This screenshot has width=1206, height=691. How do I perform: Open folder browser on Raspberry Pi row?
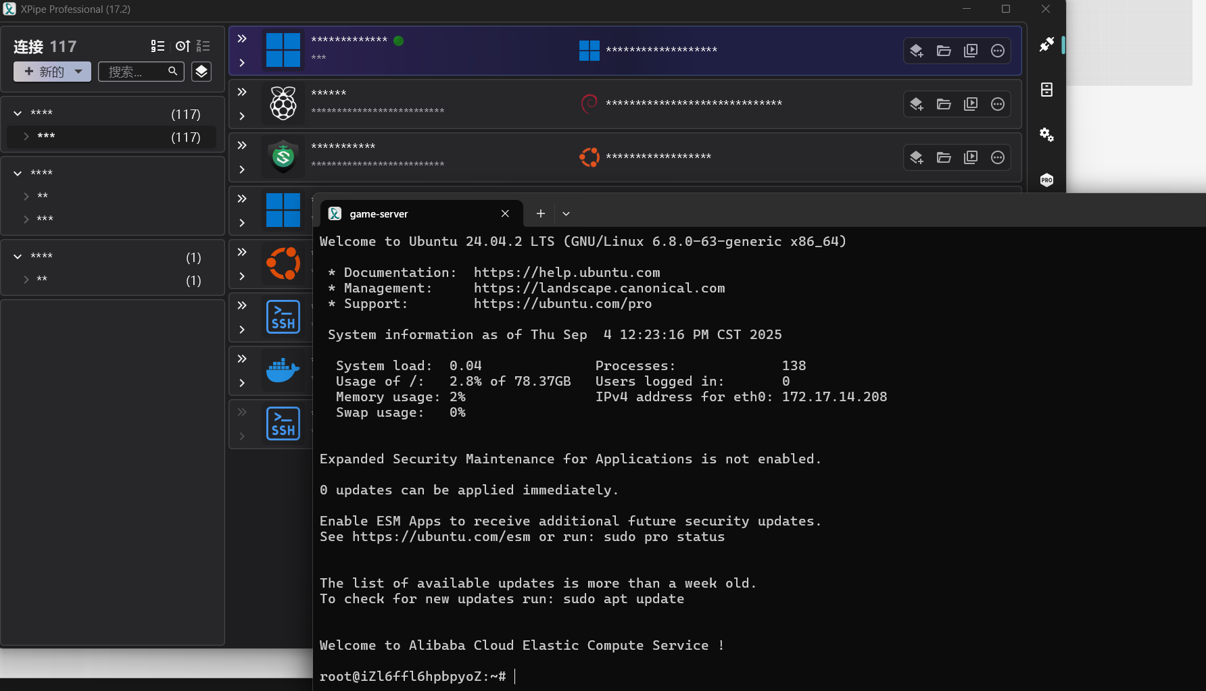click(x=944, y=104)
